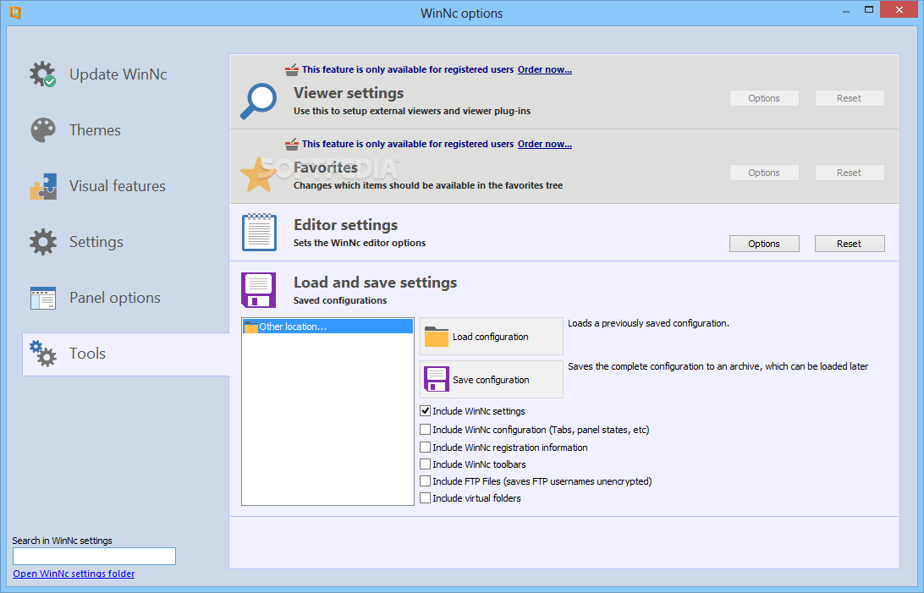Click the Panel options window icon
This screenshot has width=924, height=593.
(x=43, y=298)
